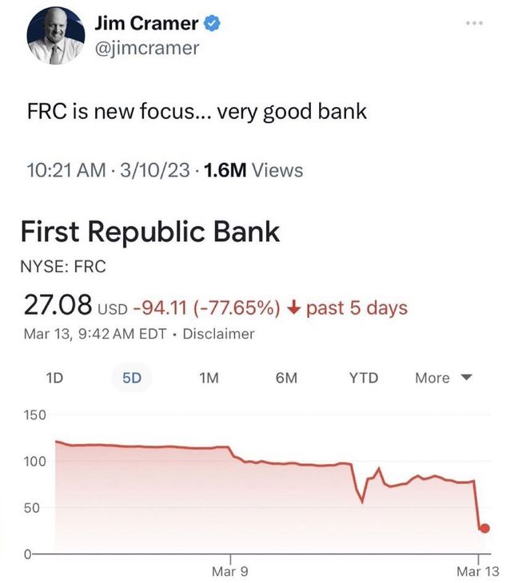The height and width of the screenshot is (583, 510).
Task: Click the First Republic Bank title
Action: tap(149, 232)
